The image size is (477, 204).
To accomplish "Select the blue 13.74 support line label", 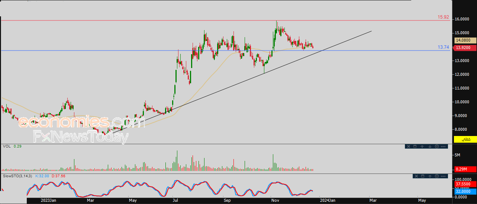I will [x=444, y=47].
